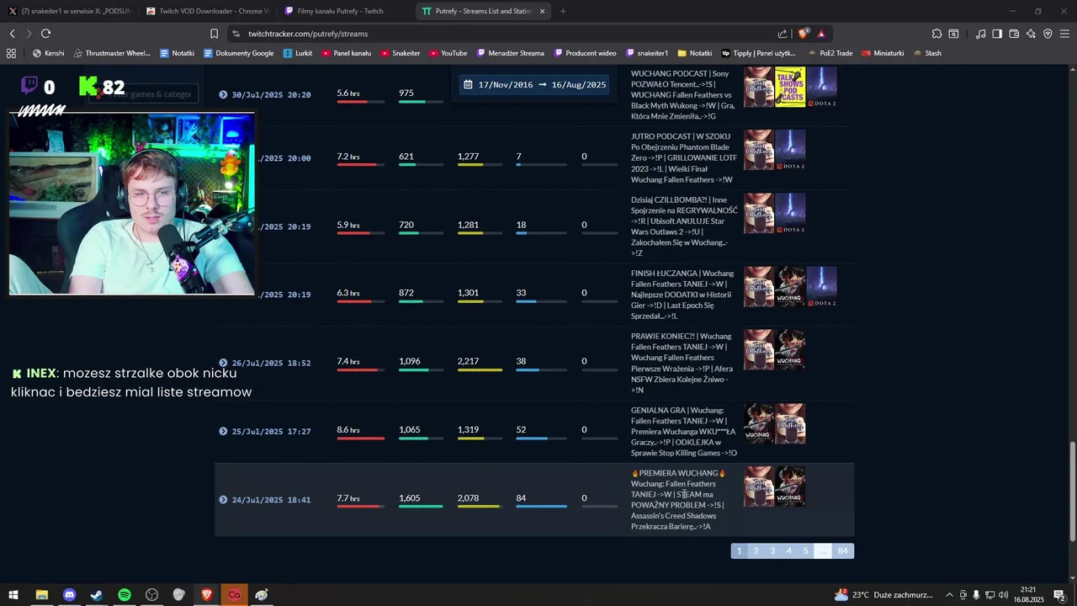Expand the 24/Jul/2025 18:41 stream row arrow
The image size is (1077, 606).
pos(223,499)
